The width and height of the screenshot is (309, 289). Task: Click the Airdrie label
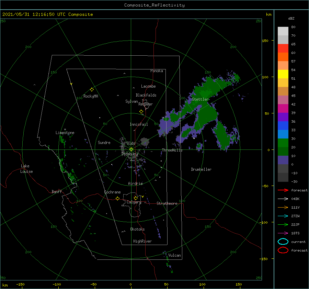click(x=135, y=184)
